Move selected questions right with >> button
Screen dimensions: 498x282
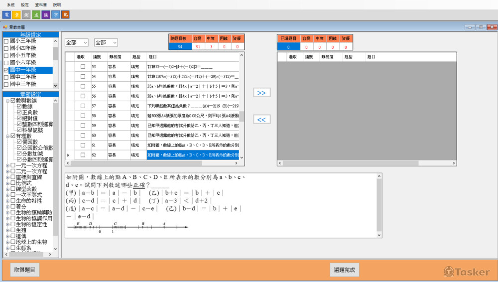click(x=262, y=93)
